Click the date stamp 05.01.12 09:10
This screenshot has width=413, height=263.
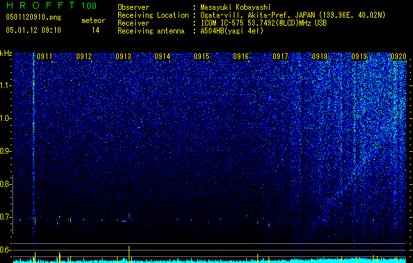coord(33,30)
